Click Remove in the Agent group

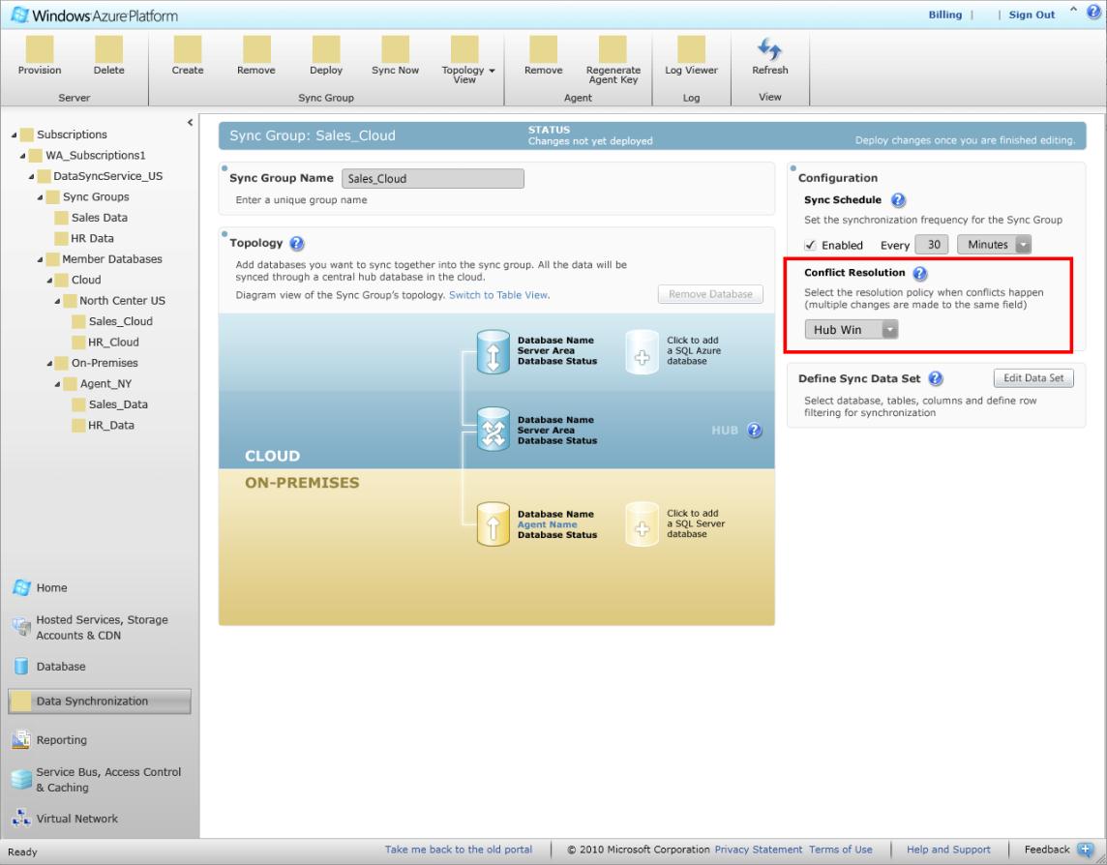click(x=544, y=49)
